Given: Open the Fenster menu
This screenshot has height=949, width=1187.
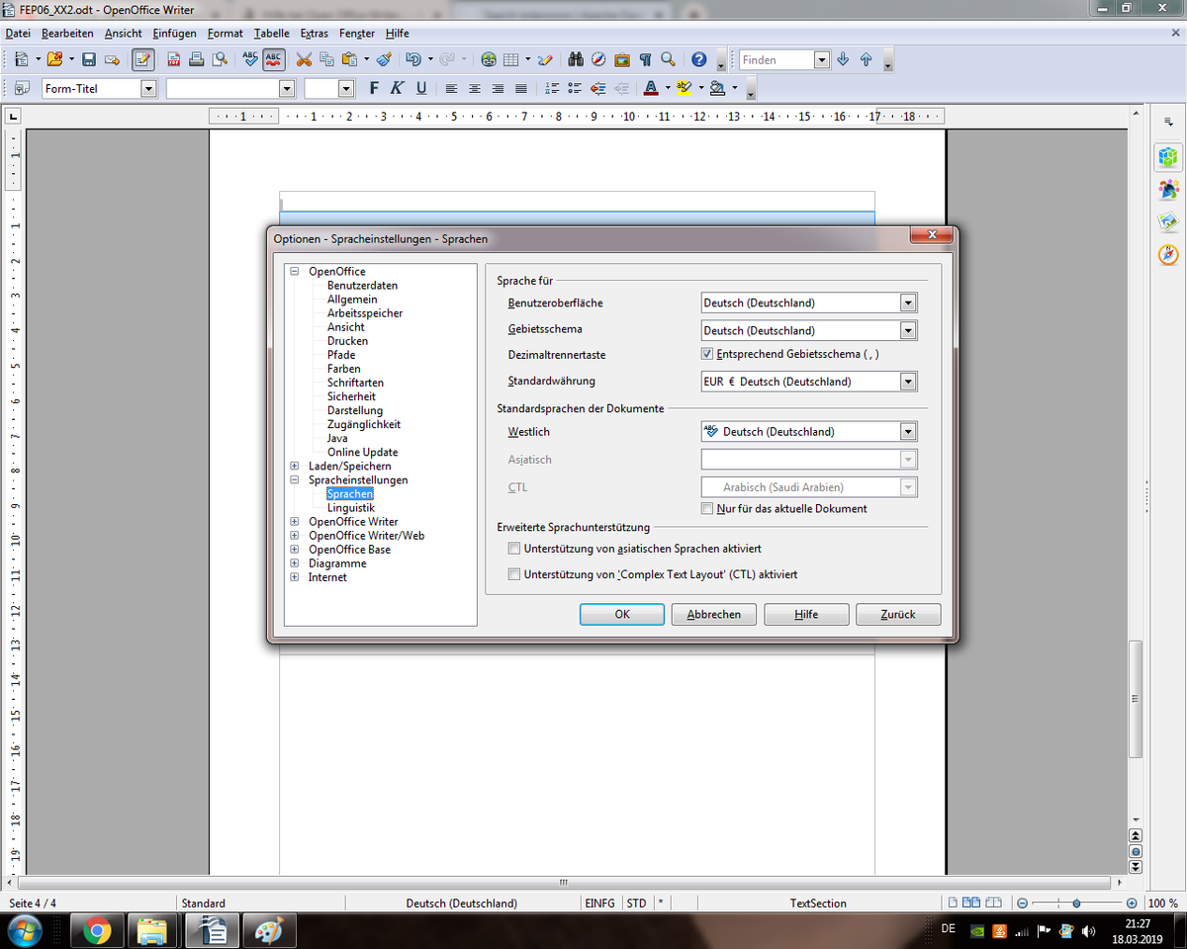Looking at the screenshot, I should tap(357, 33).
